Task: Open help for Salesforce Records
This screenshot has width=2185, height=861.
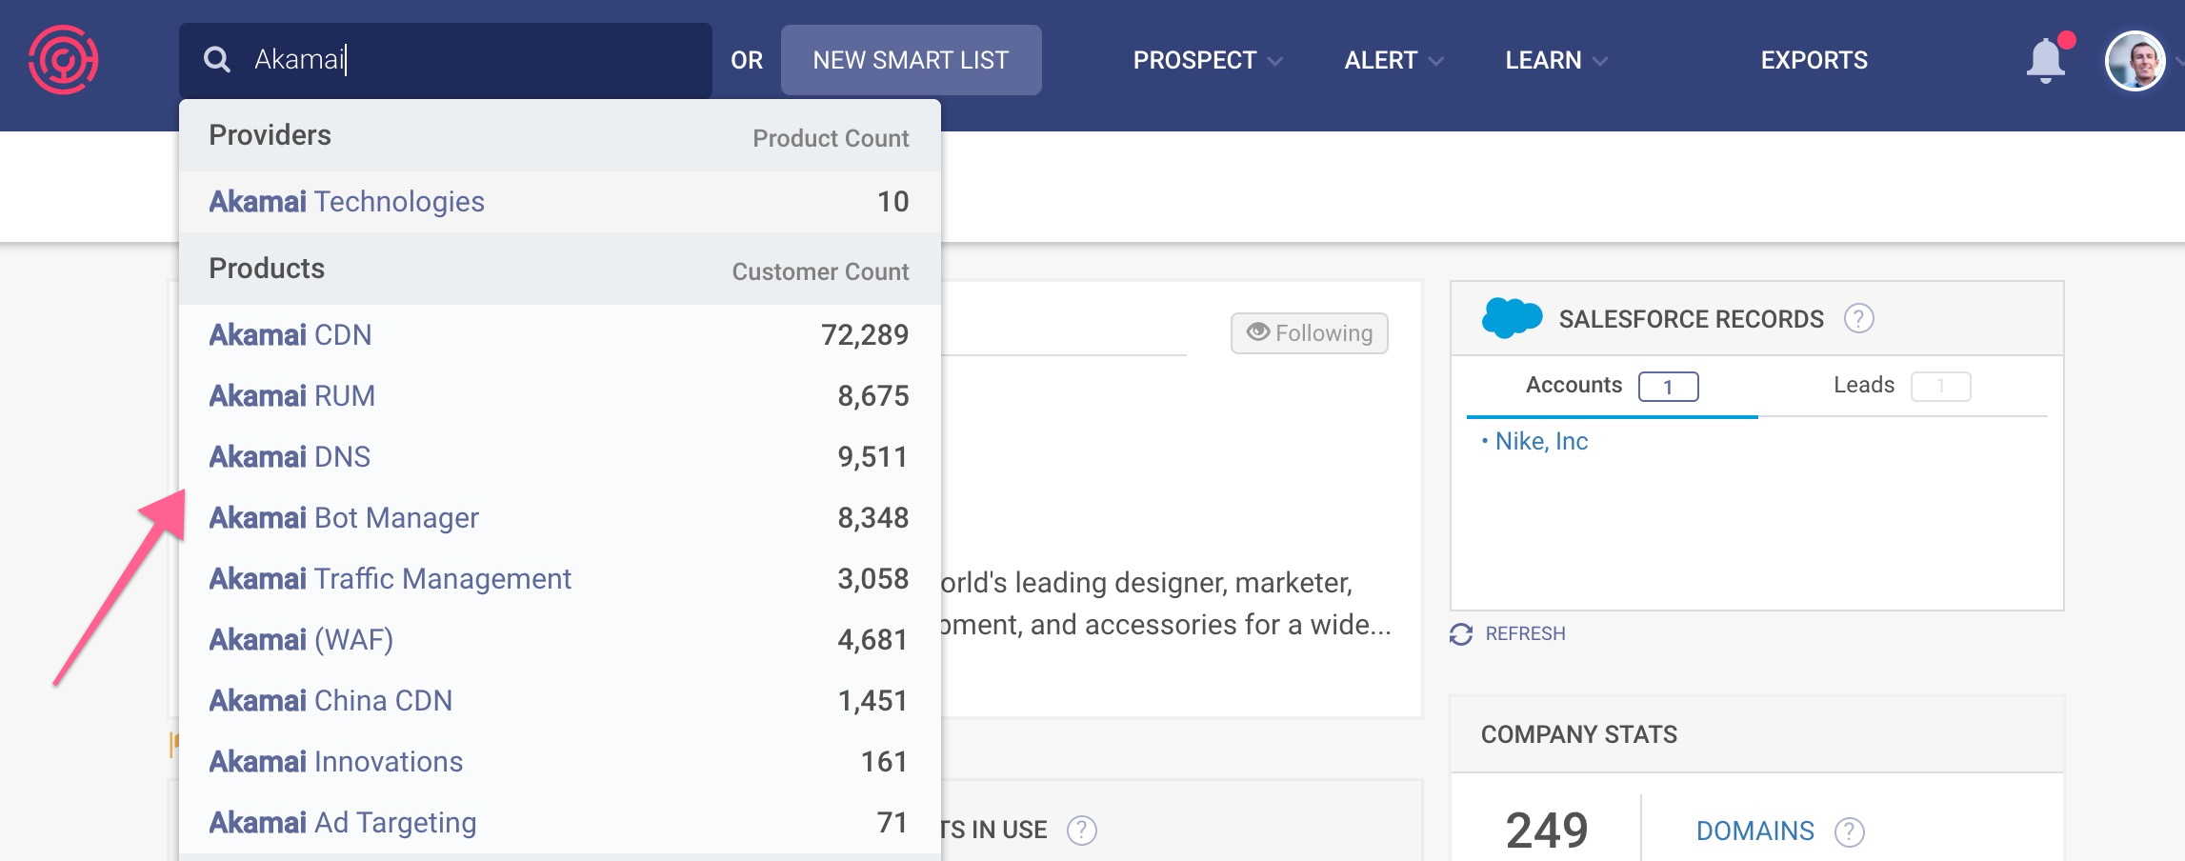Action: pos(1858,318)
